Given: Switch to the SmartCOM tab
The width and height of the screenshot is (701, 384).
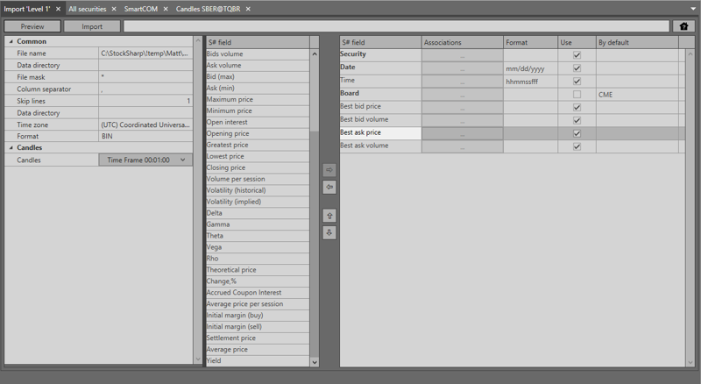Looking at the screenshot, I should pyautogui.click(x=140, y=9).
